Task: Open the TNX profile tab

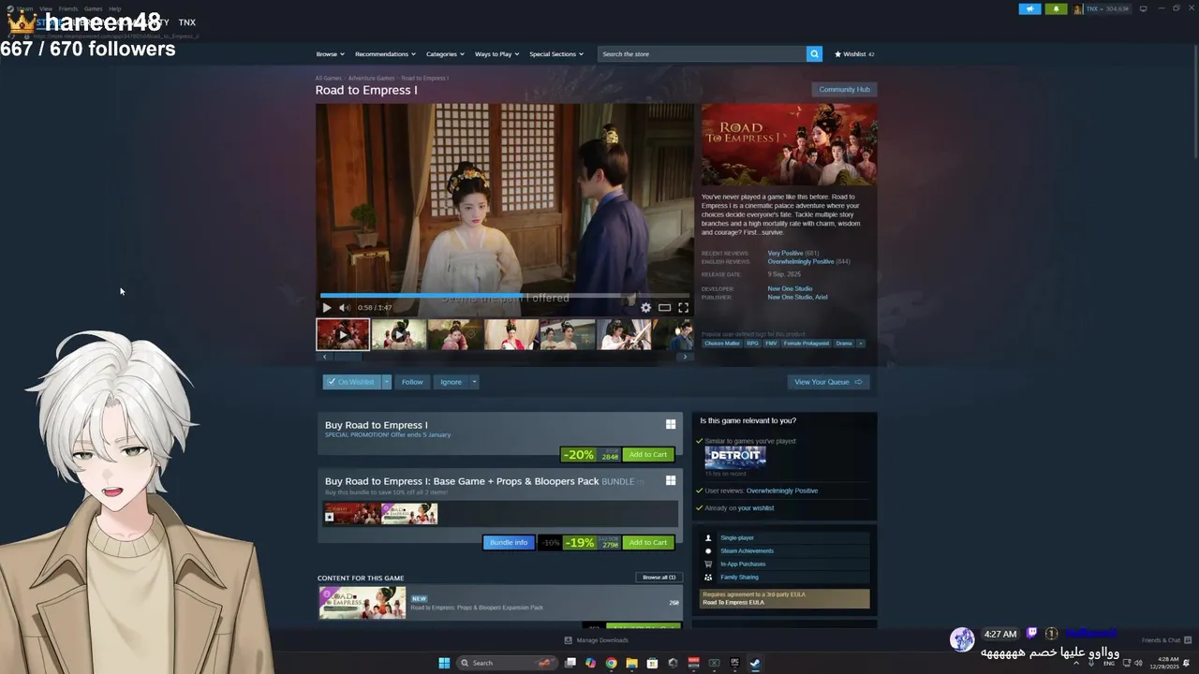Action: point(187,22)
